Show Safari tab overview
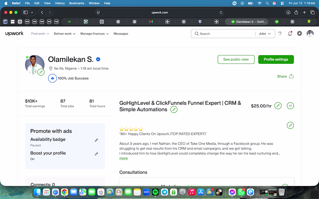319x199 pixels. click(x=313, y=12)
